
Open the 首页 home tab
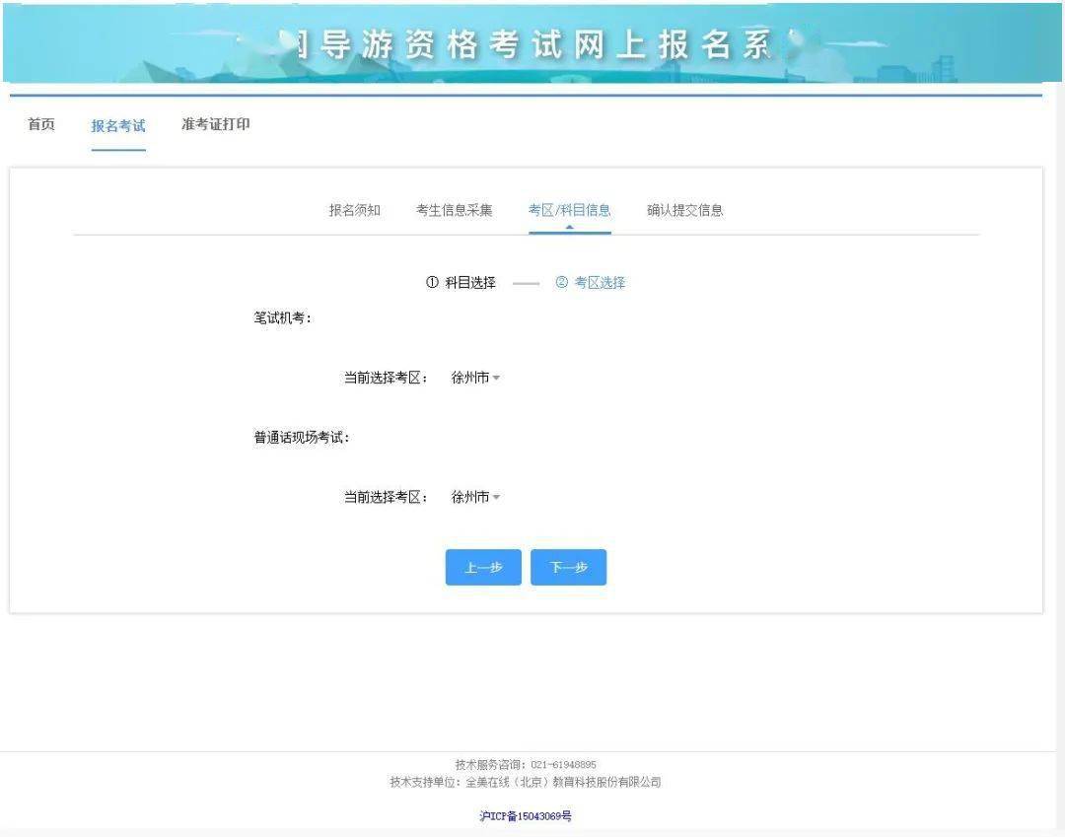(40, 124)
